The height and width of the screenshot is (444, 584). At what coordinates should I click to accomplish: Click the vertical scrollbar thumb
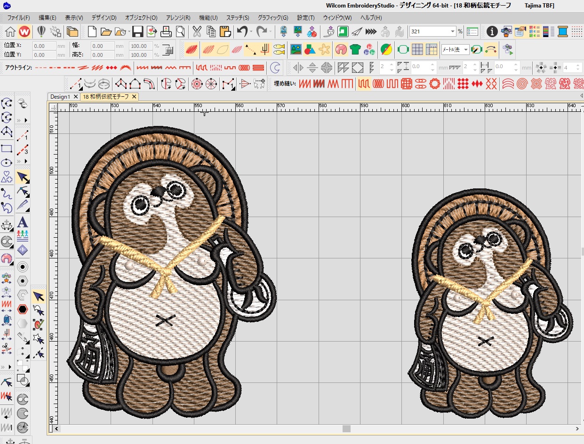tap(582, 250)
